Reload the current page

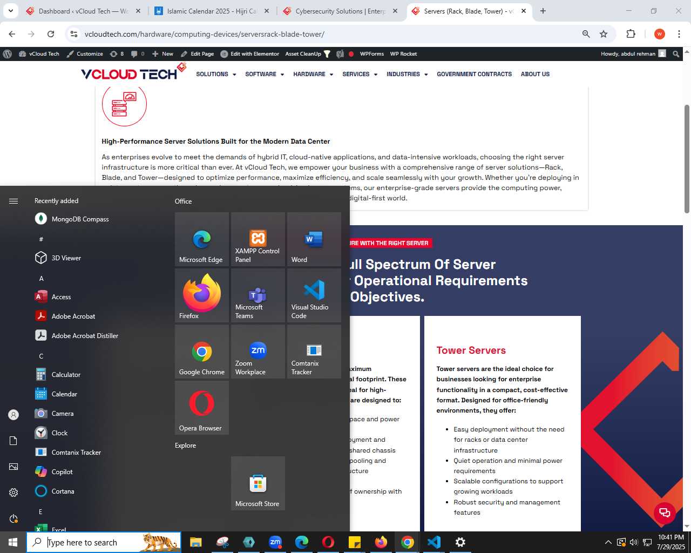pyautogui.click(x=51, y=34)
